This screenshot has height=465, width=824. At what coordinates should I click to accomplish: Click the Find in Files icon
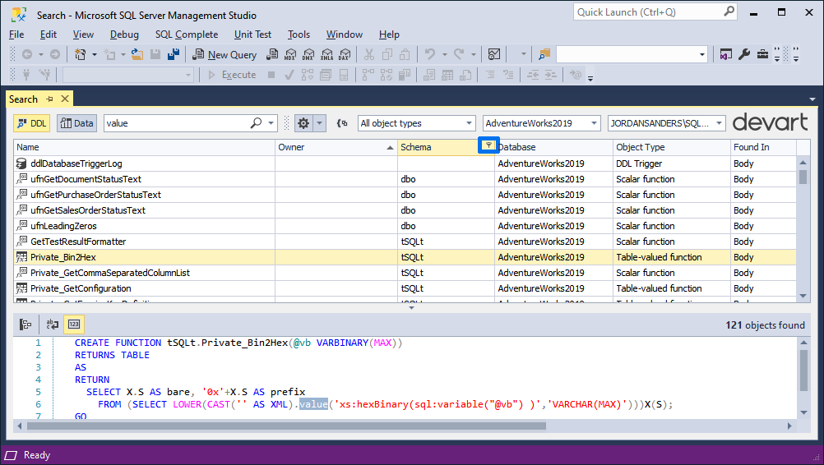click(x=544, y=54)
